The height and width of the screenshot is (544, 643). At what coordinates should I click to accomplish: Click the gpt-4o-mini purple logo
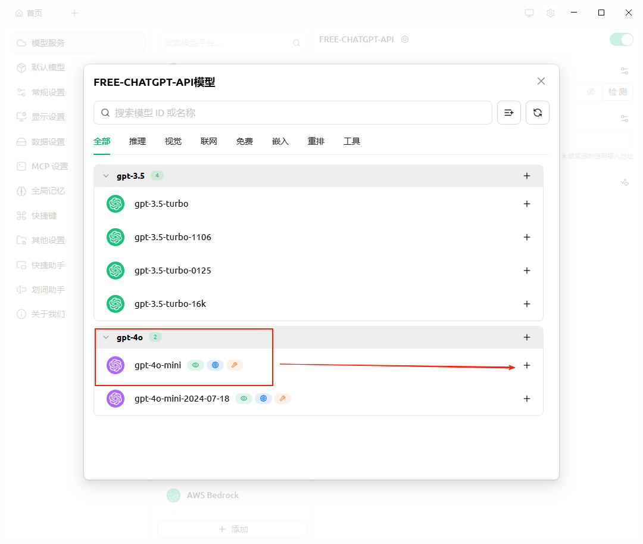116,365
